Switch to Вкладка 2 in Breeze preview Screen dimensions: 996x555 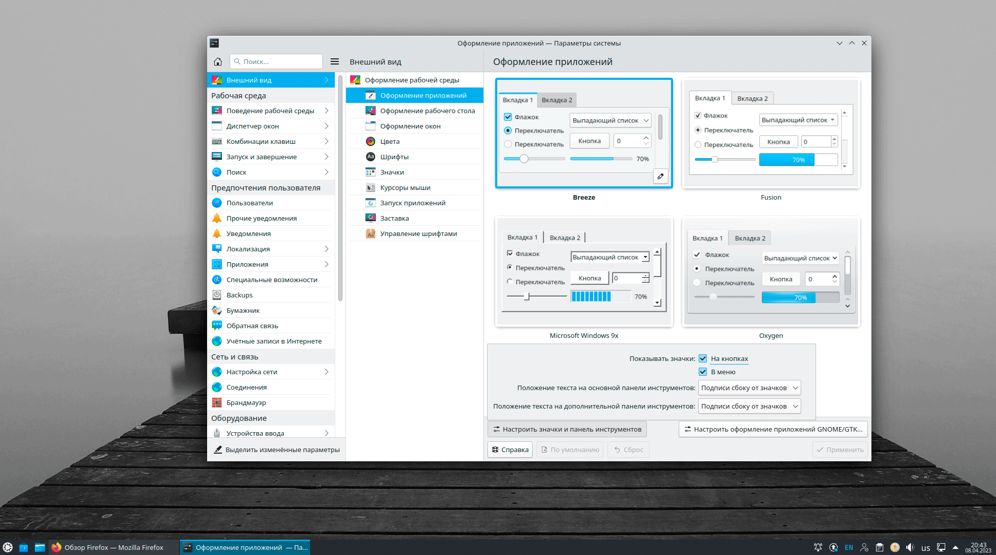click(557, 100)
